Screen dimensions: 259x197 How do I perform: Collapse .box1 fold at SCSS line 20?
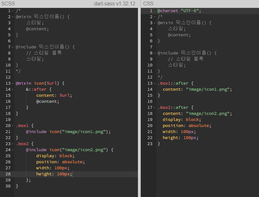tap(13, 126)
